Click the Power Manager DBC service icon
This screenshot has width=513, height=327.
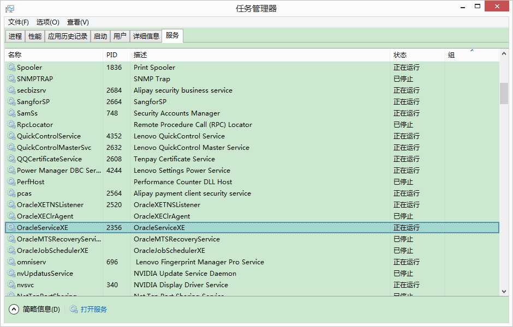click(x=12, y=170)
